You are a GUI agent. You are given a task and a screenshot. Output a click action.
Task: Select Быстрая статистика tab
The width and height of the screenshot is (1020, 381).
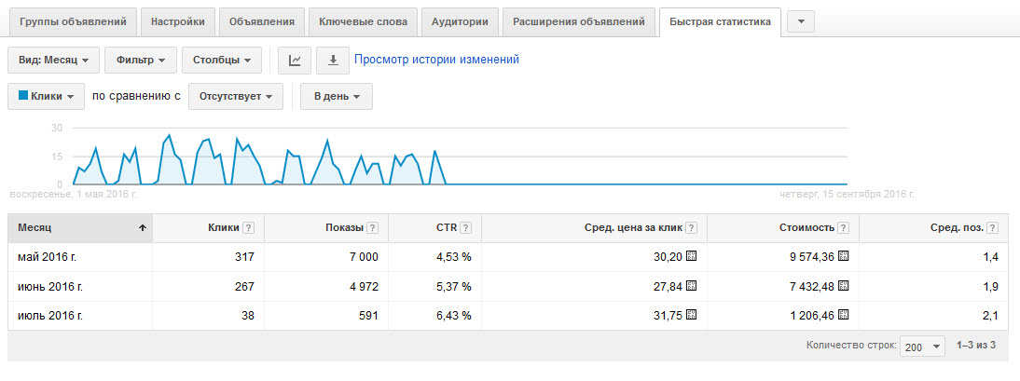coord(720,21)
